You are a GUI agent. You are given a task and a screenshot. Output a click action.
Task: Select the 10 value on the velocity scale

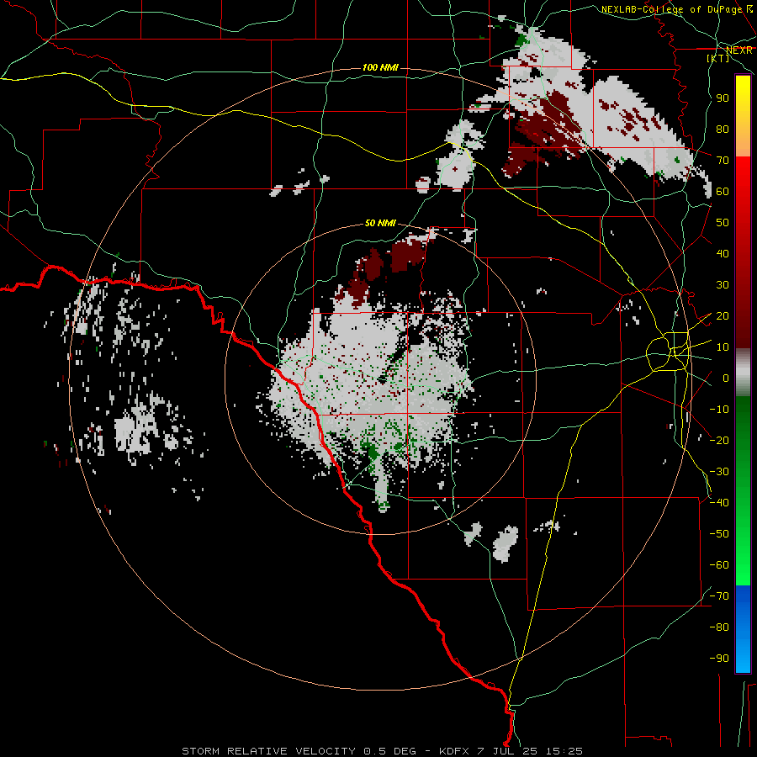coord(723,347)
